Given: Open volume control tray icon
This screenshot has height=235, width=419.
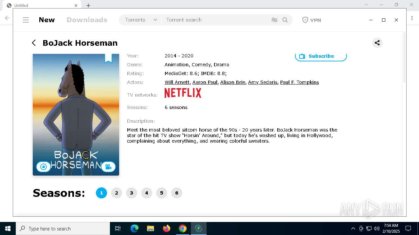Looking at the screenshot, I should 377,228.
